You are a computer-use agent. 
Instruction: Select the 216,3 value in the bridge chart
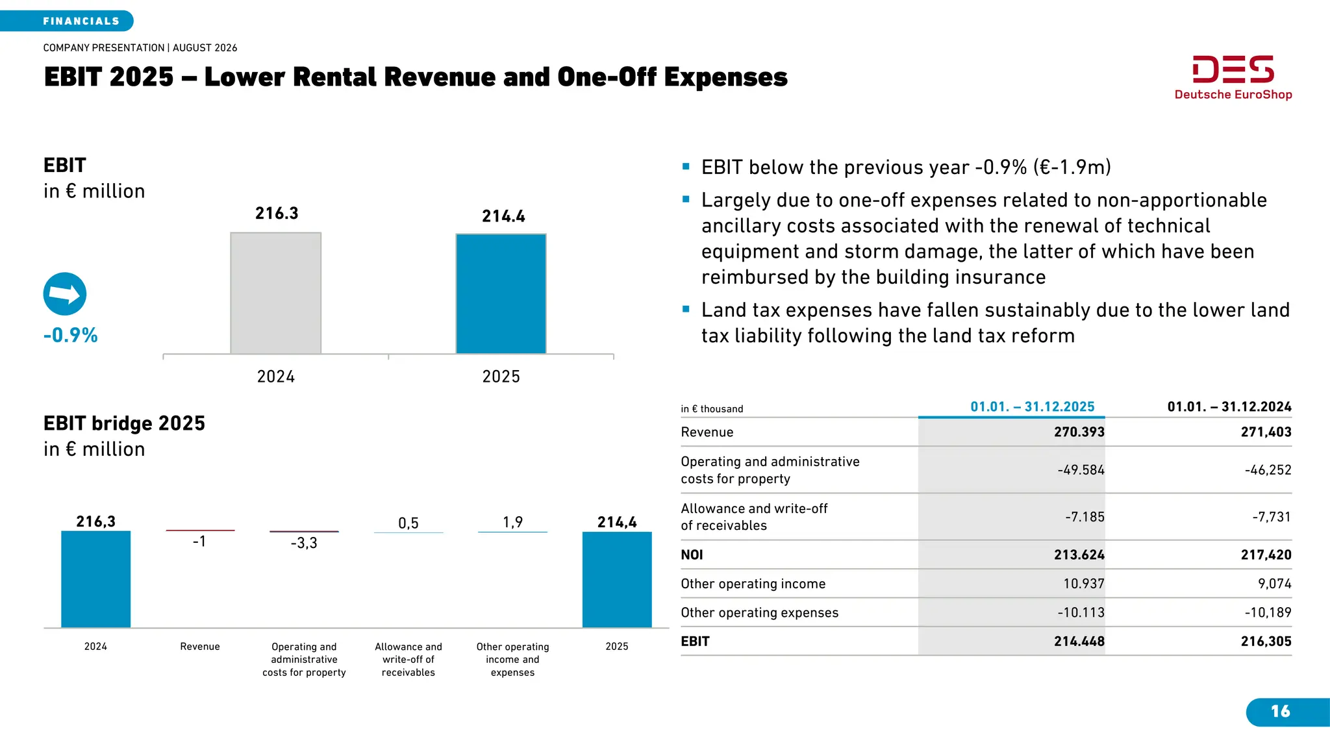coord(96,521)
